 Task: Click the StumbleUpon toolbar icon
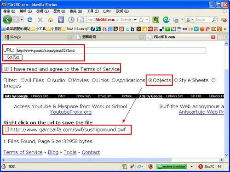pyautogui.click(x=166, y=20)
